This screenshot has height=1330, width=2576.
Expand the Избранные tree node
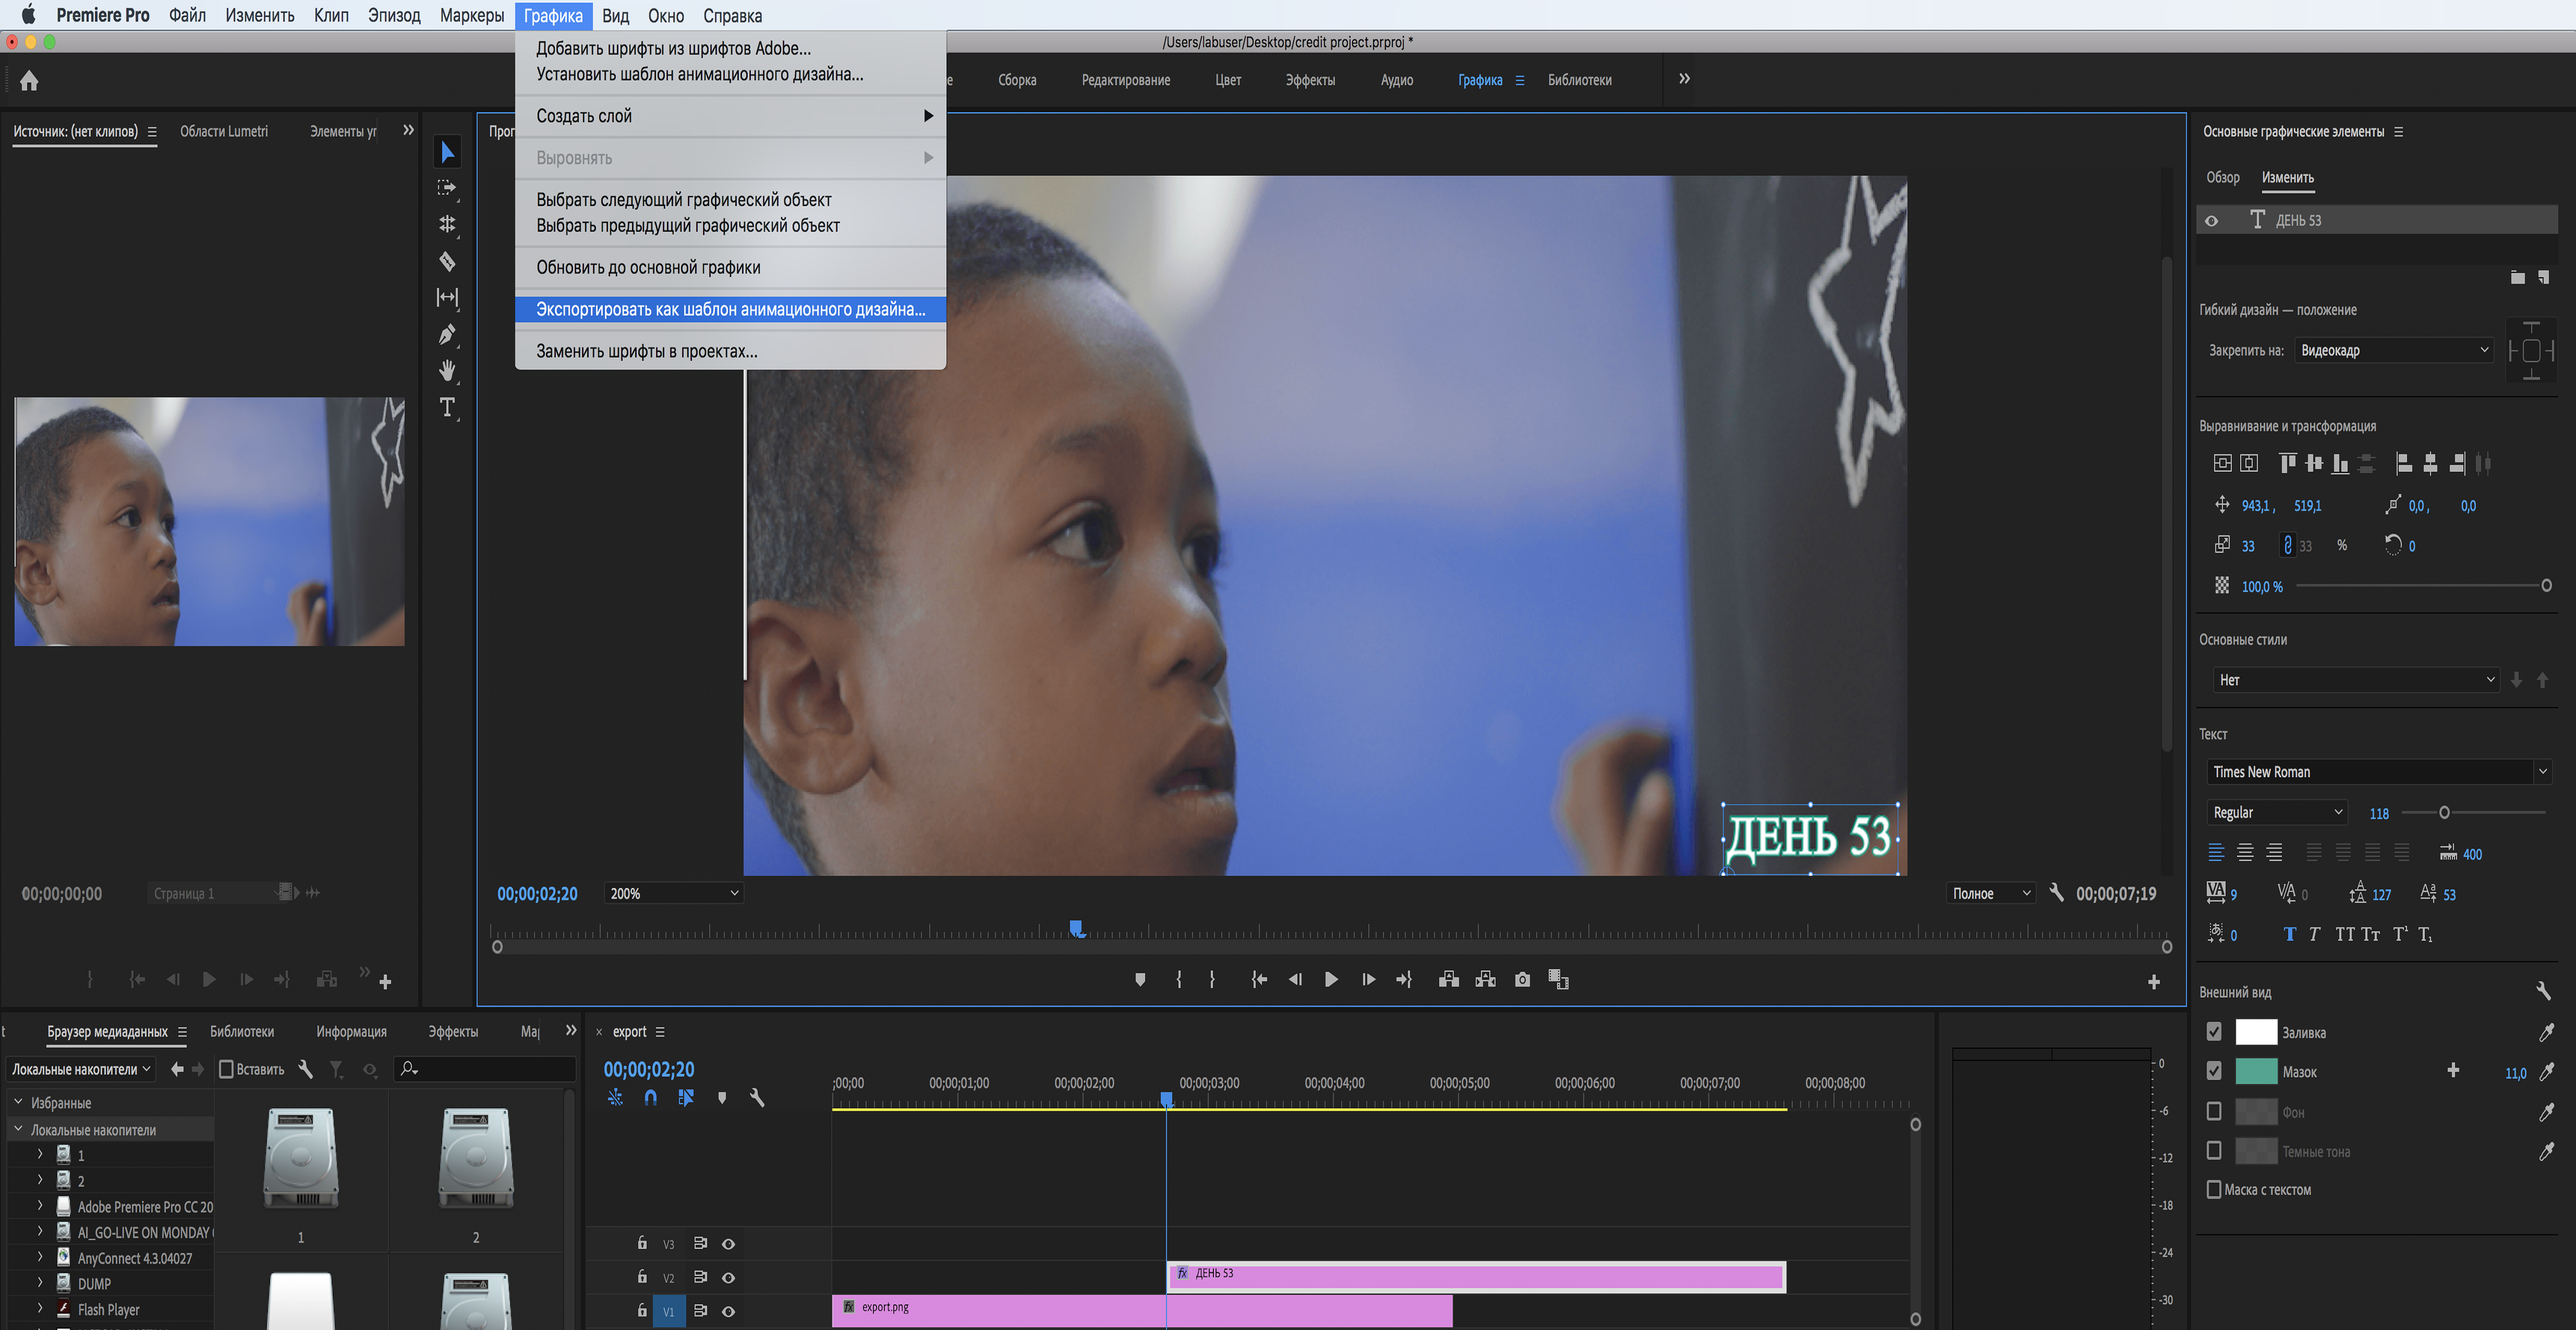pyautogui.click(x=18, y=1102)
